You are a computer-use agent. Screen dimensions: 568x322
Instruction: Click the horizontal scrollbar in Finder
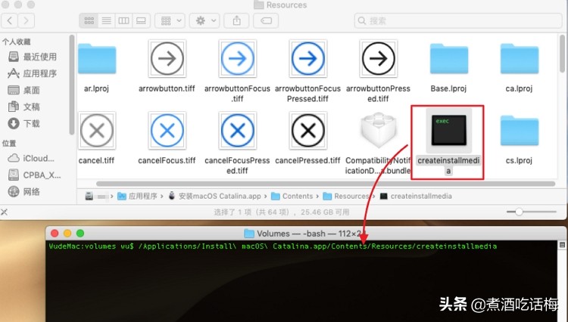tap(326, 184)
